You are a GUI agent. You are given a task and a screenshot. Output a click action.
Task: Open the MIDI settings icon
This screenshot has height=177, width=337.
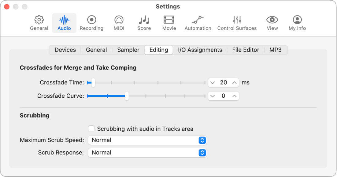(x=119, y=23)
